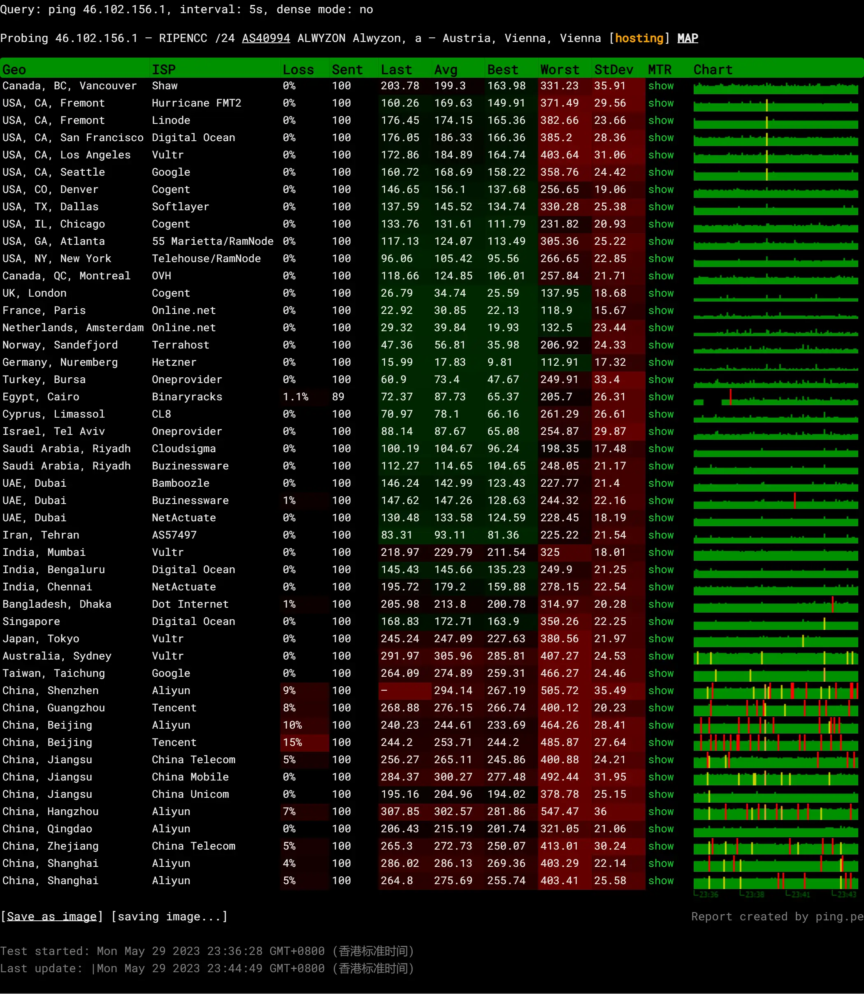Click the 1.1% loss for Cairo
The image size is (864, 994).
point(295,397)
